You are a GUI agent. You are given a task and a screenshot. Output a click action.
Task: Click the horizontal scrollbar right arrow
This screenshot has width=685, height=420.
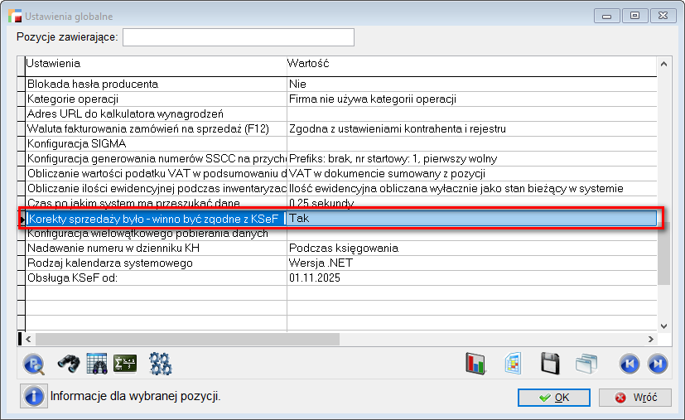pyautogui.click(x=651, y=339)
